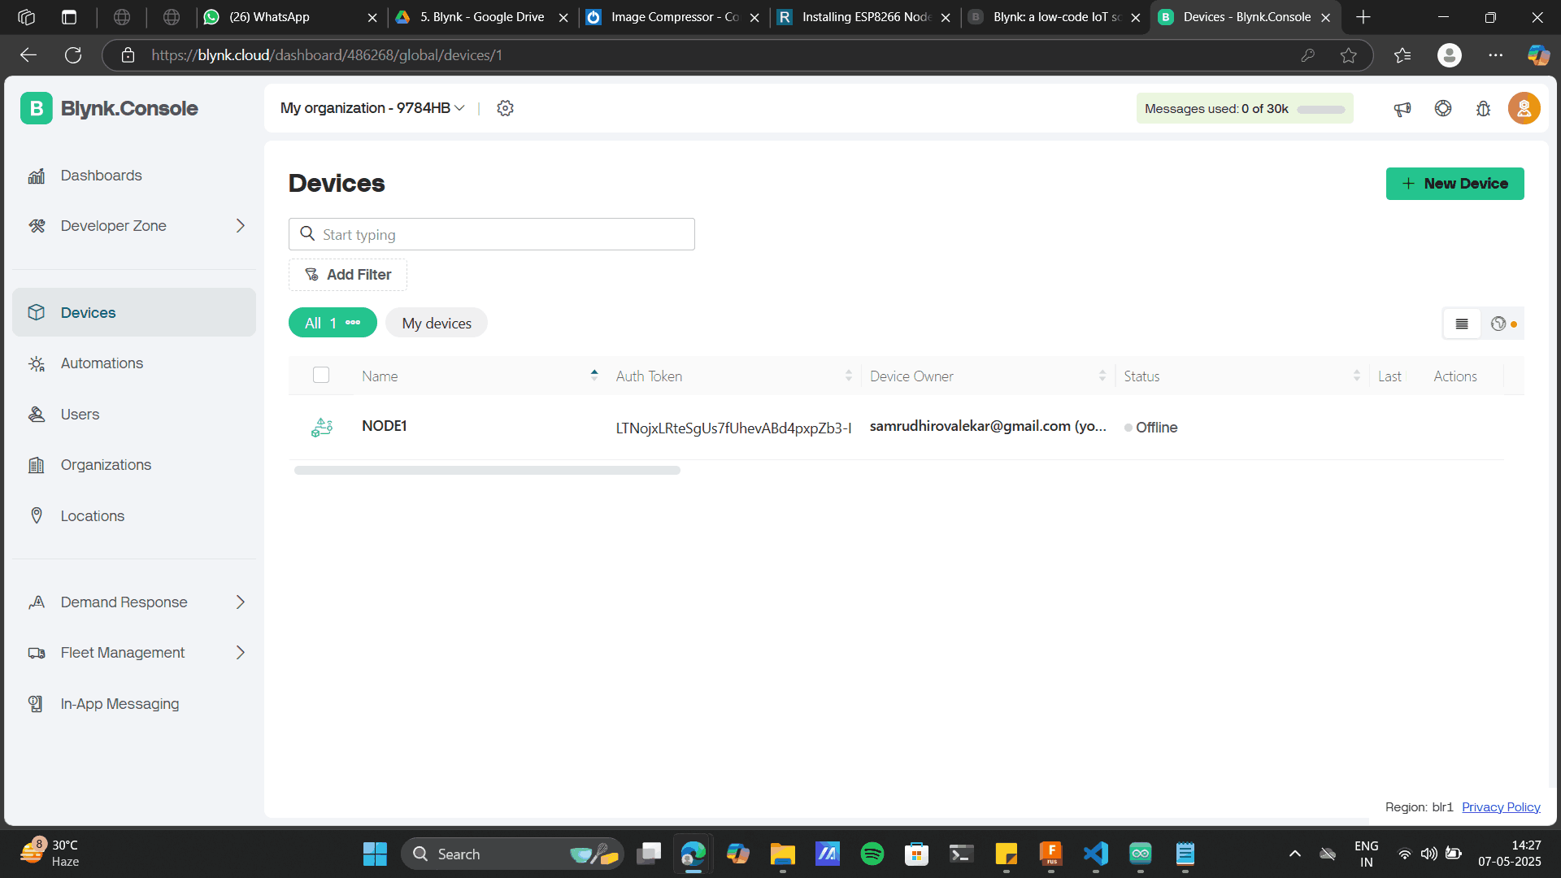The height and width of the screenshot is (878, 1561).
Task: Sort by Auth Token column
Action: tap(849, 375)
